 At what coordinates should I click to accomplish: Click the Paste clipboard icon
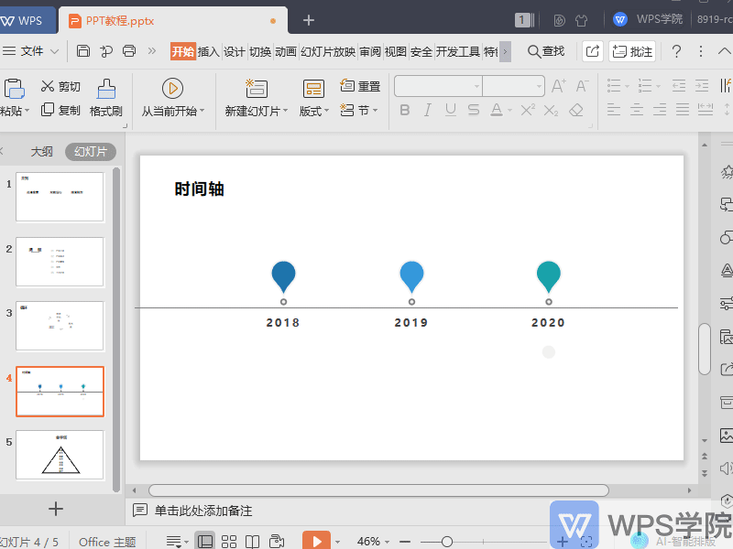14,89
